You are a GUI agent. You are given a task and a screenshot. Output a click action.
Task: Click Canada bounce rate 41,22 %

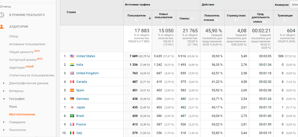click(217, 82)
